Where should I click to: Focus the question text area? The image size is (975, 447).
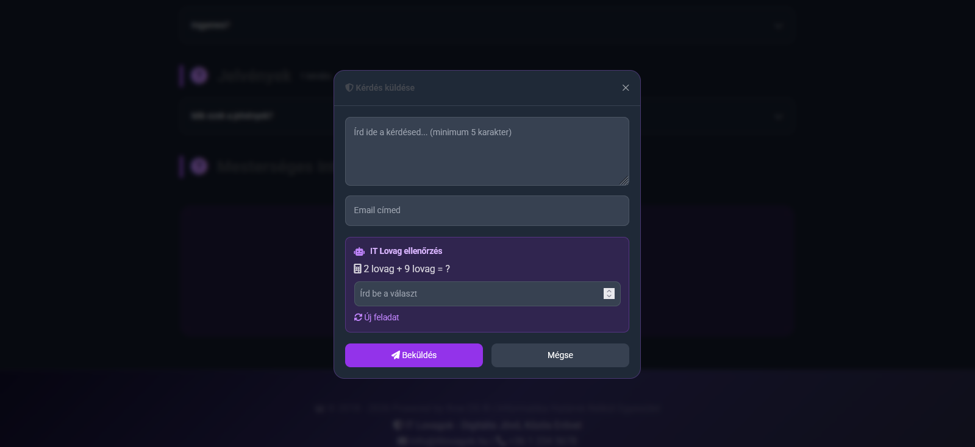pyautogui.click(x=487, y=152)
